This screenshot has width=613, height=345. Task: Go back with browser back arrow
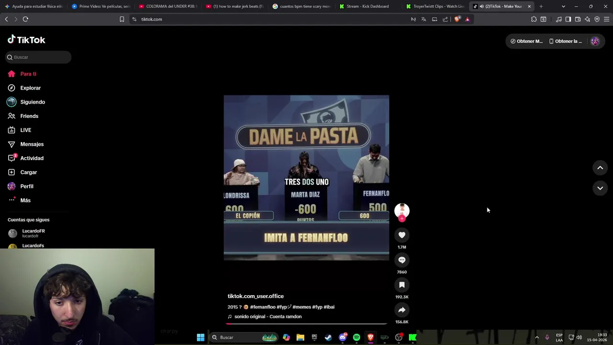click(x=6, y=19)
